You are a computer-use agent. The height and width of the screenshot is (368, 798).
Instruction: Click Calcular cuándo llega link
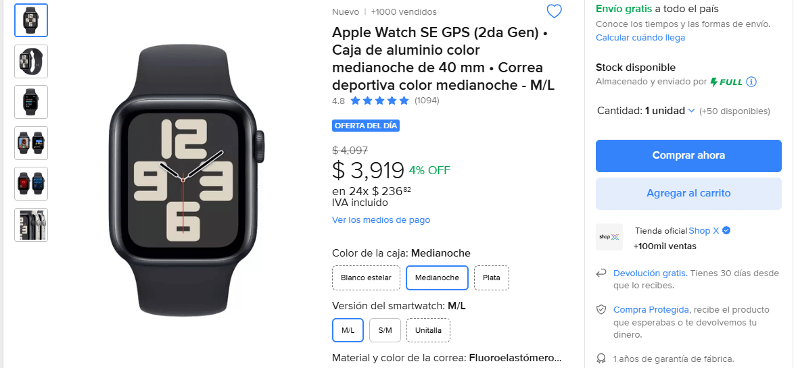(x=640, y=38)
